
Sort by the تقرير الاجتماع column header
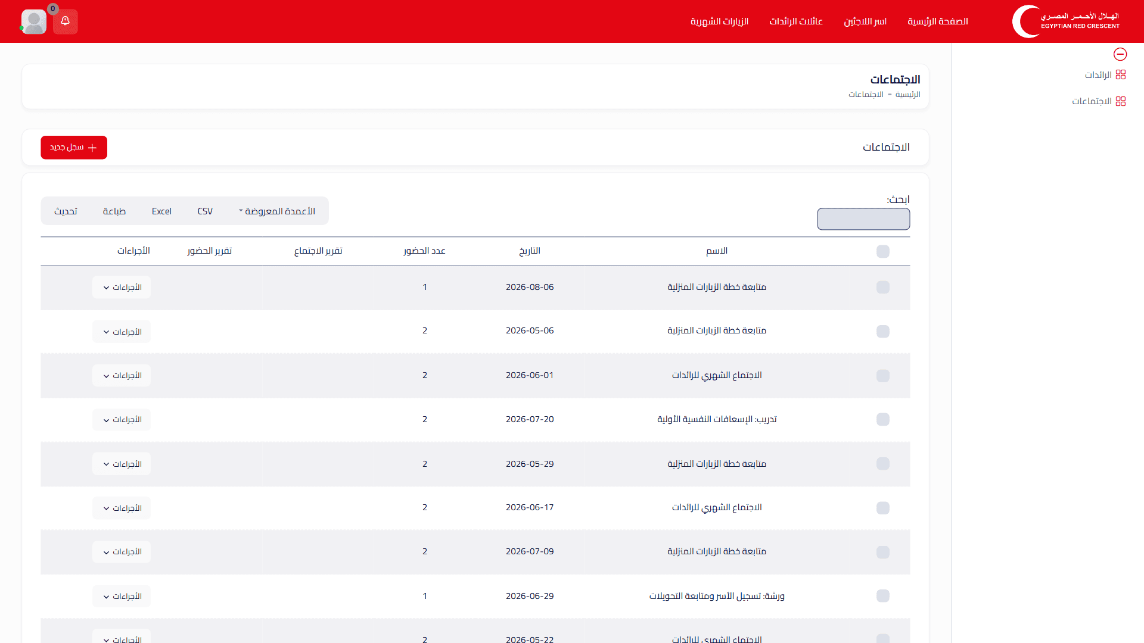318,251
